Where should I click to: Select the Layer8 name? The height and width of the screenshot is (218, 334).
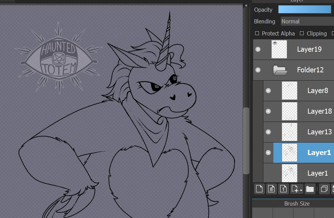317,91
